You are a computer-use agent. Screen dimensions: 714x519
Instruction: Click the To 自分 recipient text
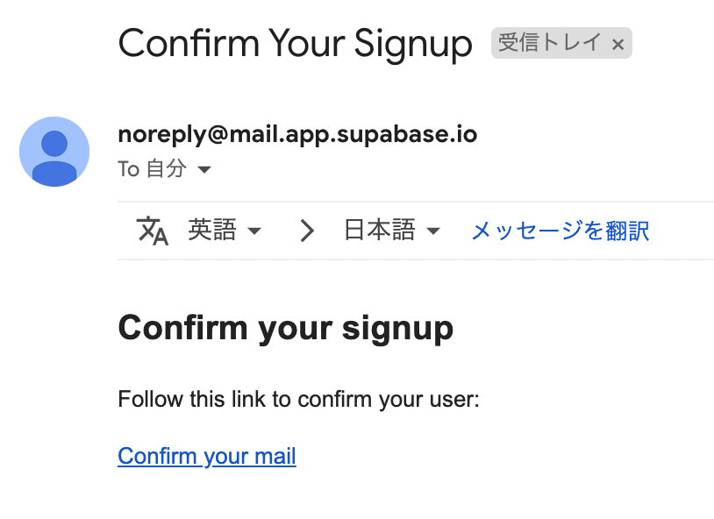152,169
